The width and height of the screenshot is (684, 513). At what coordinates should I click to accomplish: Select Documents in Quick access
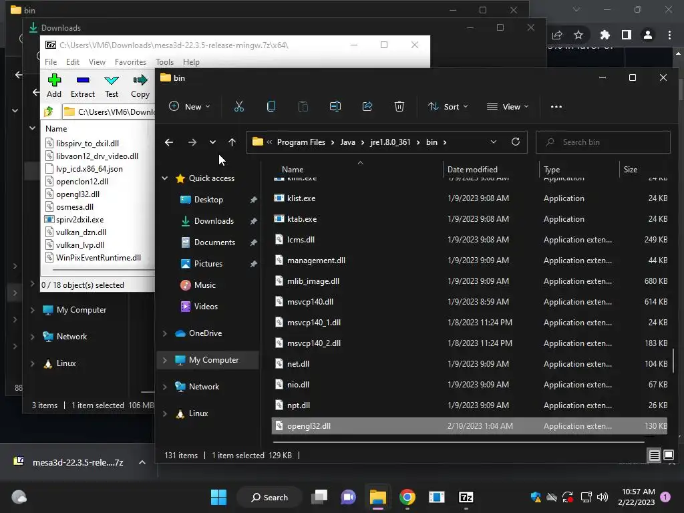pyautogui.click(x=214, y=242)
